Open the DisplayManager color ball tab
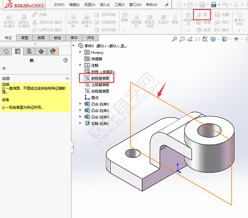Image resolution: width=248 pixels, height=218 pixels. coord(53,51)
